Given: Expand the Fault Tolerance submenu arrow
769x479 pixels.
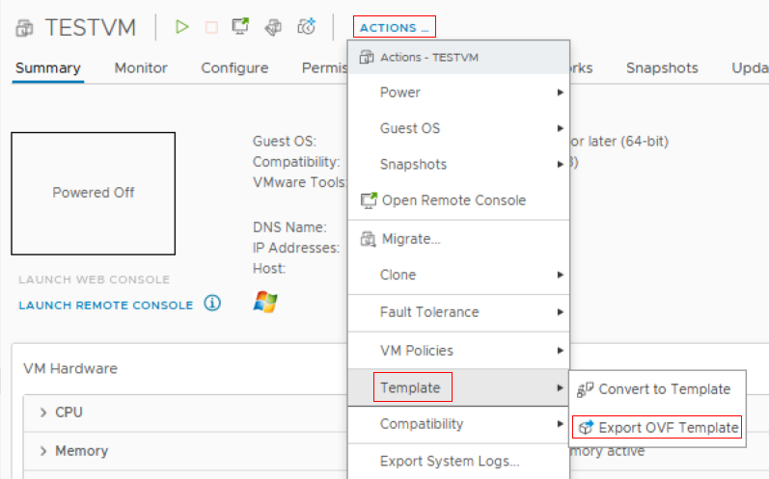Looking at the screenshot, I should tap(560, 312).
